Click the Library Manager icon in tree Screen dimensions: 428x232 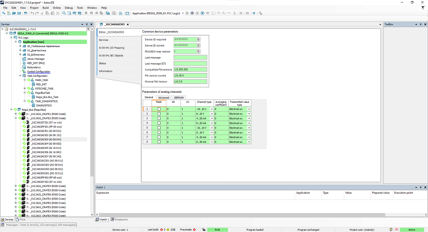coord(24,59)
